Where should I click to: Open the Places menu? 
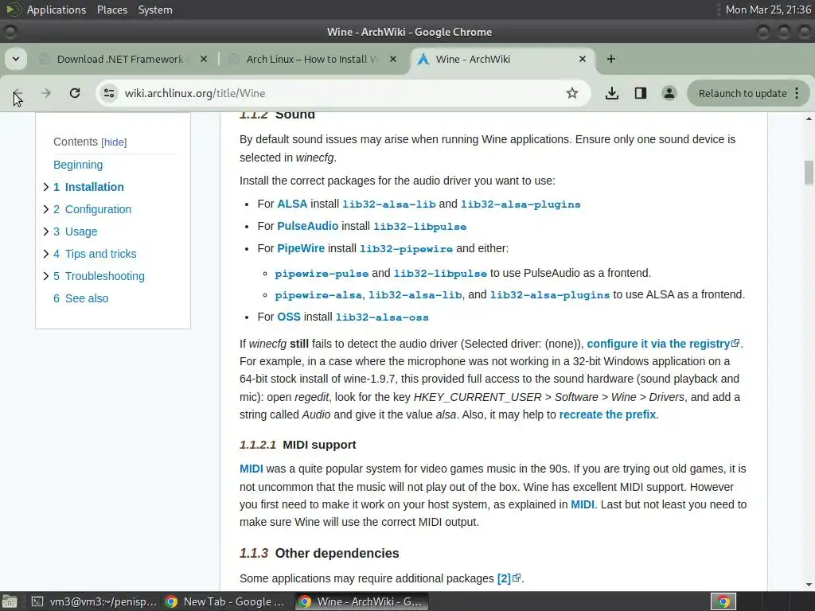tap(111, 10)
